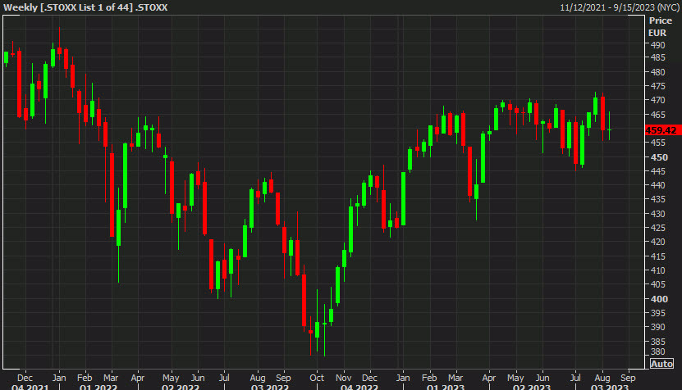The height and width of the screenshot is (390, 682).
Task: Click the 435 price axis label
Action: click(657, 199)
